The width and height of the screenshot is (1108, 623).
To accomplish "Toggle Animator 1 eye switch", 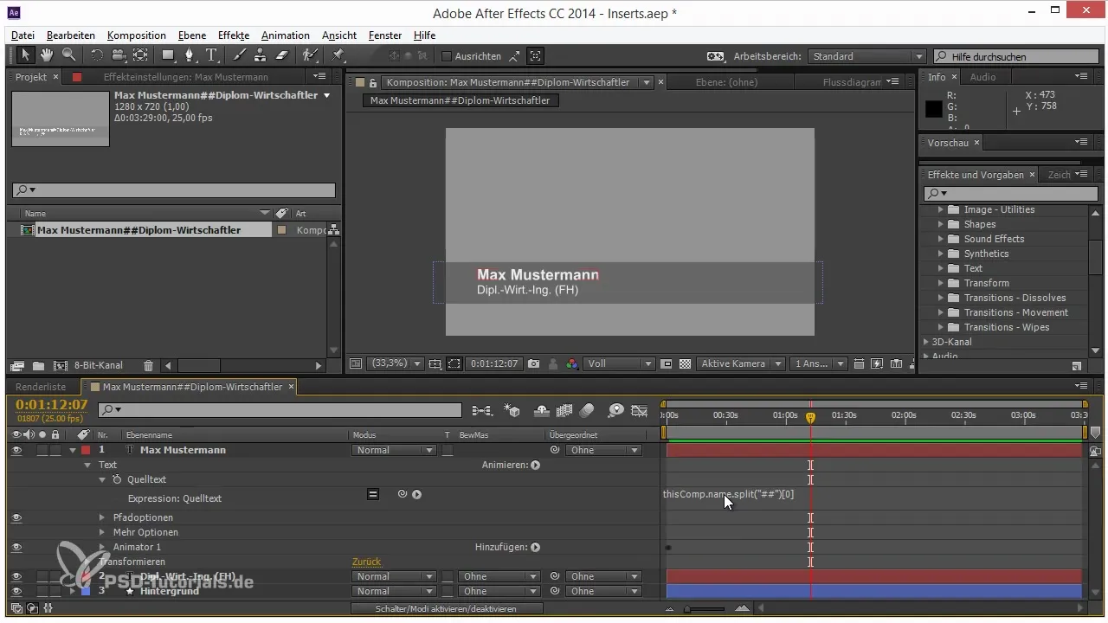I will pyautogui.click(x=16, y=547).
